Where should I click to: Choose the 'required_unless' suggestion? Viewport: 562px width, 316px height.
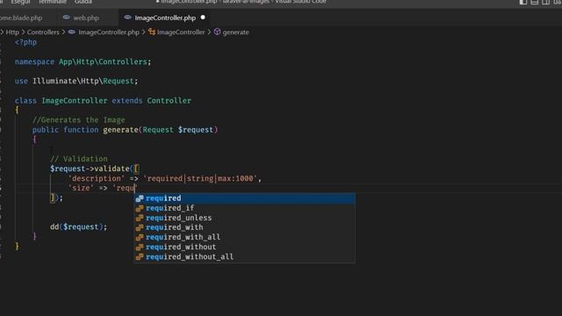pos(244,218)
